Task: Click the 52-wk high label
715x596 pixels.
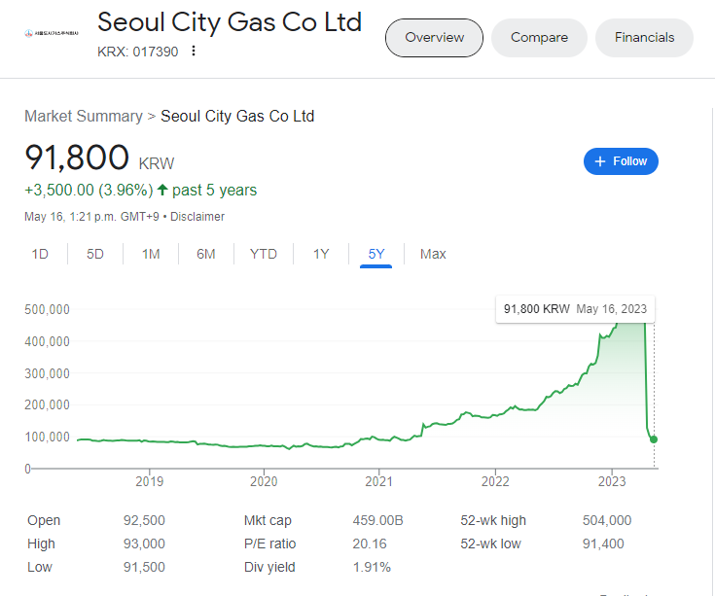Action: click(493, 520)
